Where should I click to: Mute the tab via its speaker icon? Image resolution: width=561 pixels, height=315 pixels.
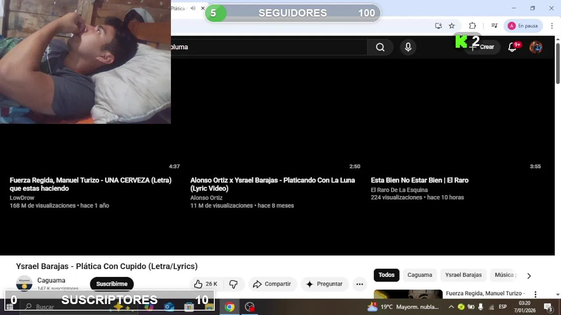point(193,8)
